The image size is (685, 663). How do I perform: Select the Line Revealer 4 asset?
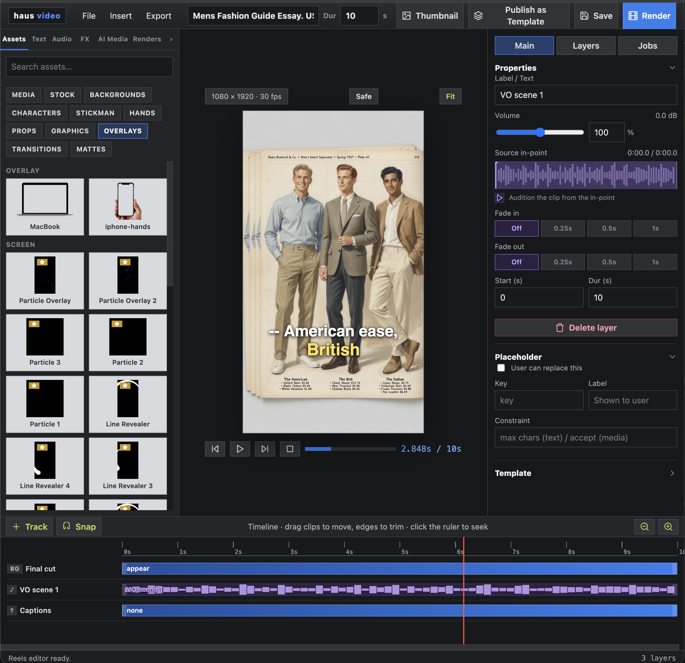(45, 466)
